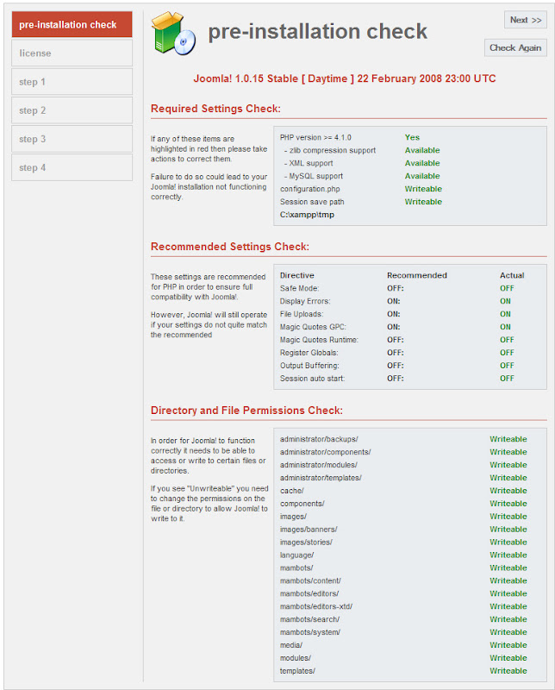Click the File Uploads directive
555x690 pixels.
coord(302,314)
